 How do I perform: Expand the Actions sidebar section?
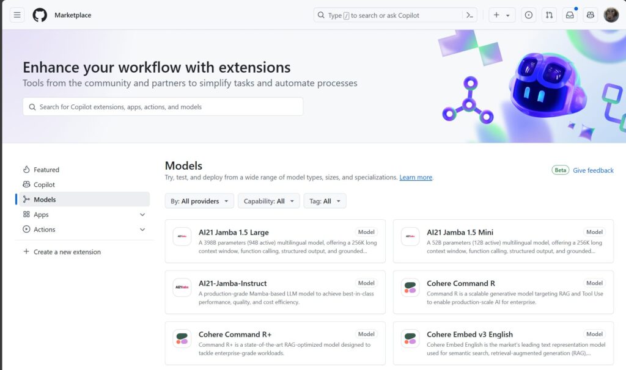coord(142,230)
